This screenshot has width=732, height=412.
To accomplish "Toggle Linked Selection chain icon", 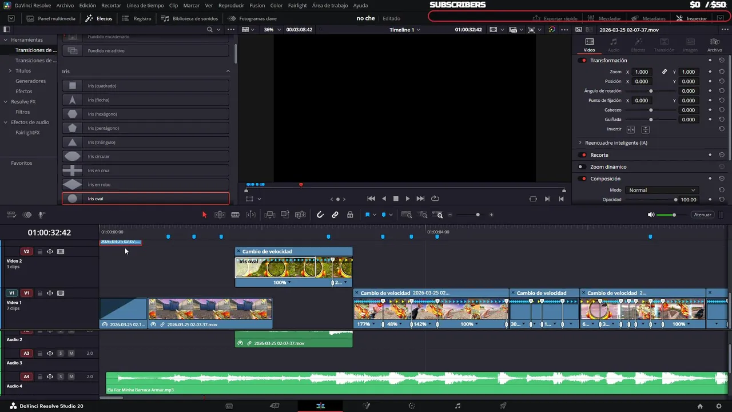I will pos(335,215).
